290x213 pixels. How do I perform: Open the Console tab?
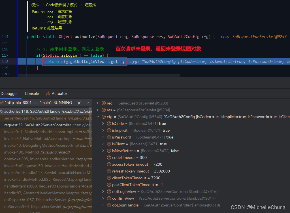[32, 93]
